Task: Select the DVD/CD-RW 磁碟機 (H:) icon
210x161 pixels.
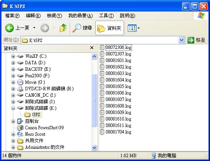Action: [20, 89]
